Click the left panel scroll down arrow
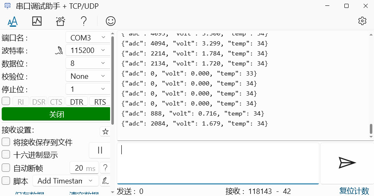 coord(113,192)
